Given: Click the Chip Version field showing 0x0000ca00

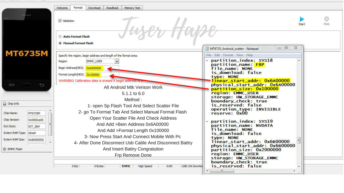Looking at the screenshot, I should click(37, 120).
